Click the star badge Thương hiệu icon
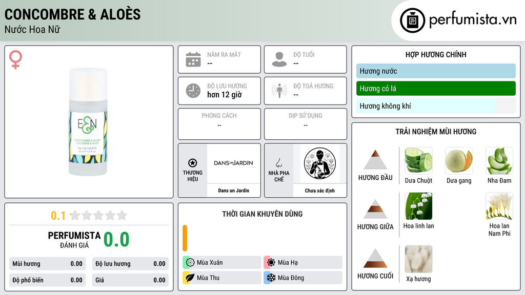525x295 pixels. point(193,163)
